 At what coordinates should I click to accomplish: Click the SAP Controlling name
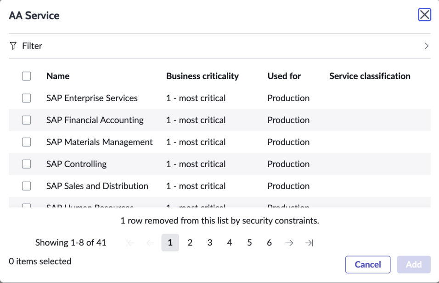(x=76, y=164)
